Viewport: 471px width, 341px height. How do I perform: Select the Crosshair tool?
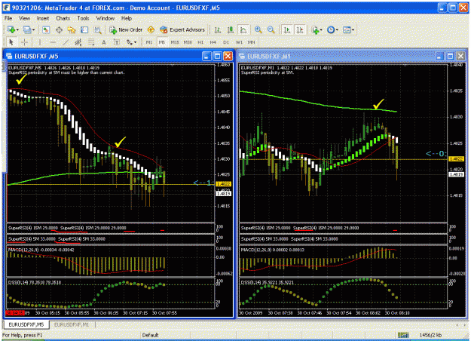point(24,42)
